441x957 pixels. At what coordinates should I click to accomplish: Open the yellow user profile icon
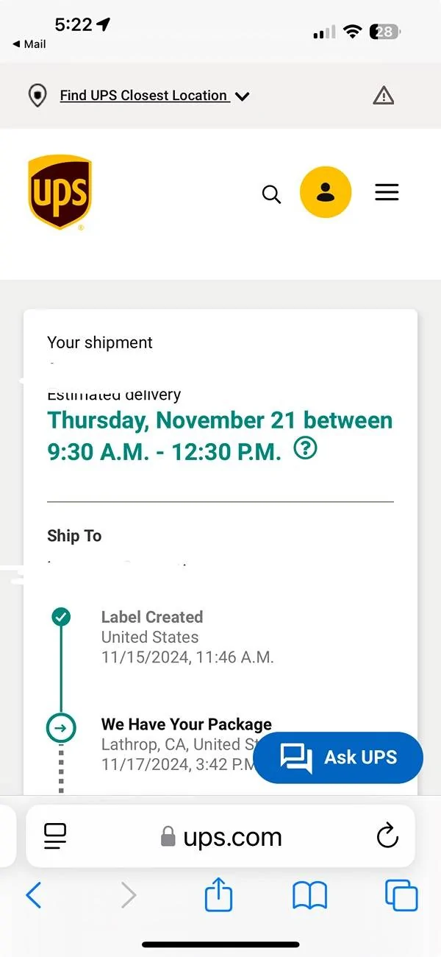pyautogui.click(x=326, y=193)
